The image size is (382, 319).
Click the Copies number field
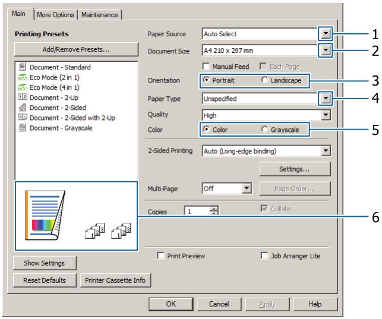pyautogui.click(x=197, y=211)
